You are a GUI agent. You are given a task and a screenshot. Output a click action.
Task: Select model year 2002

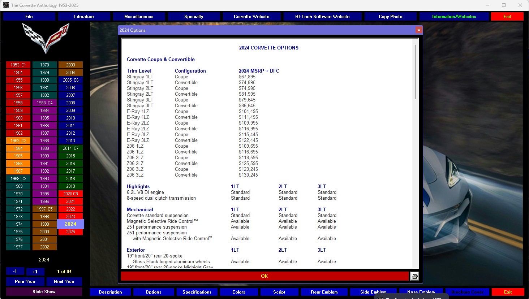44,247
